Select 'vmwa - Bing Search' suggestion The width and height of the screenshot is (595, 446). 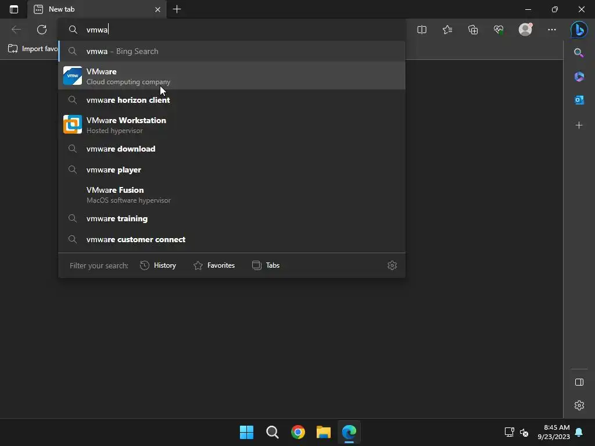(232, 51)
